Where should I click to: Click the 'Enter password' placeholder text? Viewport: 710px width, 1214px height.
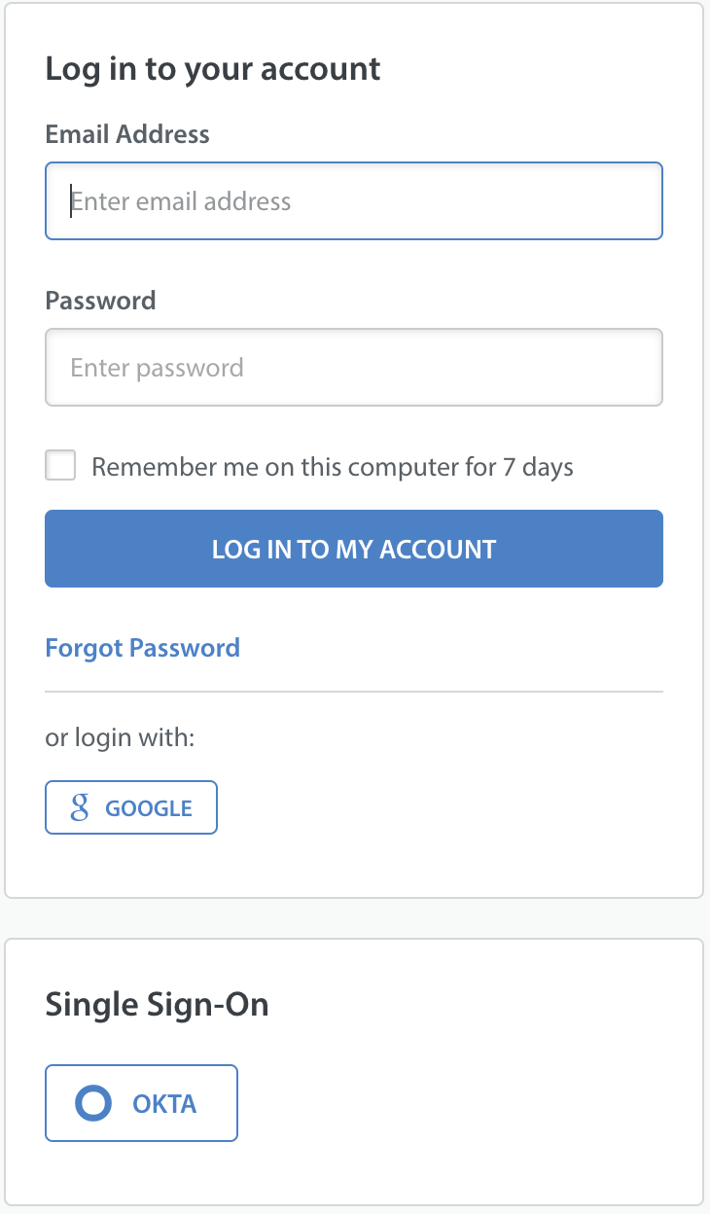click(x=157, y=368)
